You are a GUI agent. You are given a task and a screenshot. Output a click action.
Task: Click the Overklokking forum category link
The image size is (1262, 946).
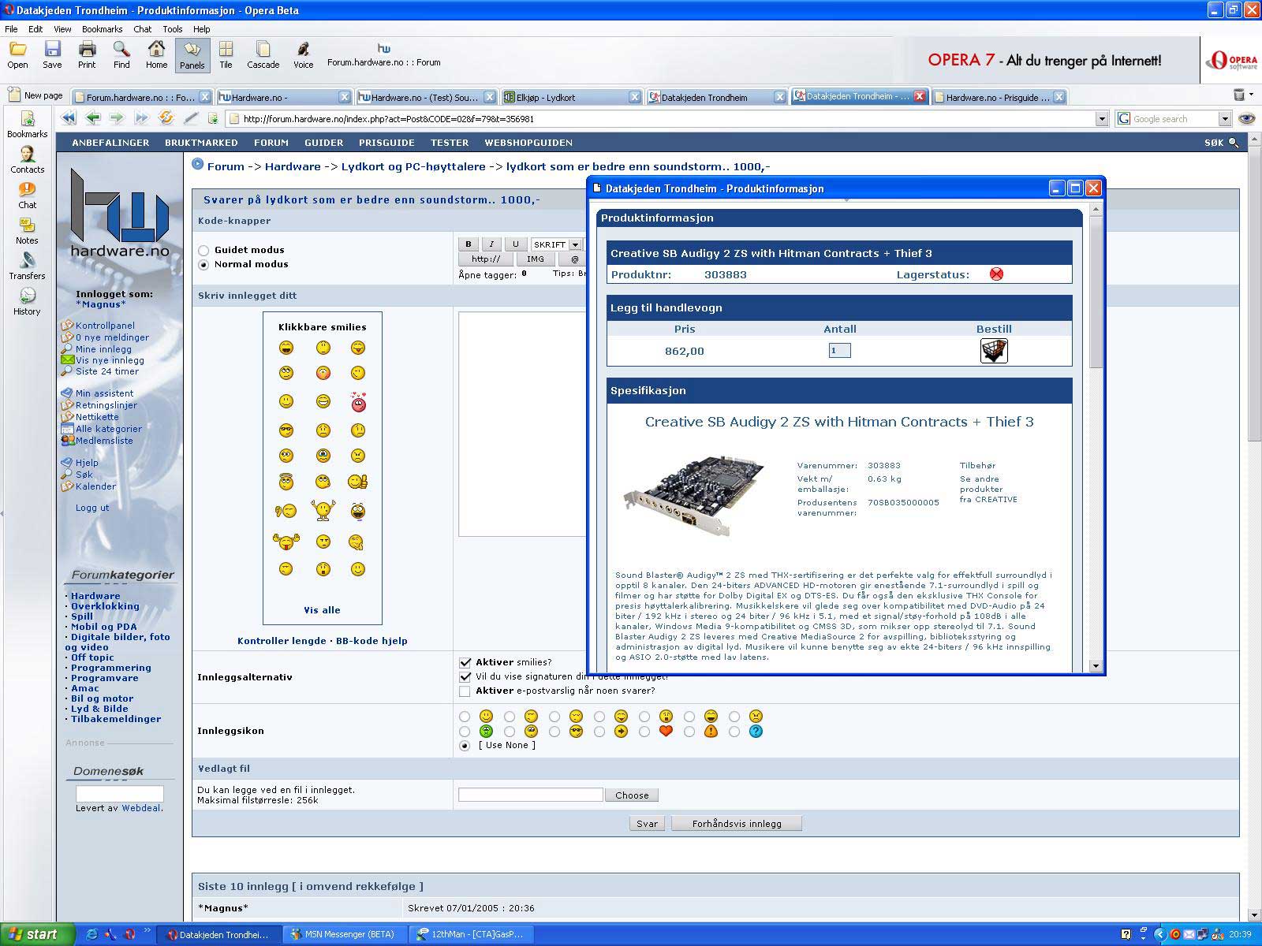point(105,606)
